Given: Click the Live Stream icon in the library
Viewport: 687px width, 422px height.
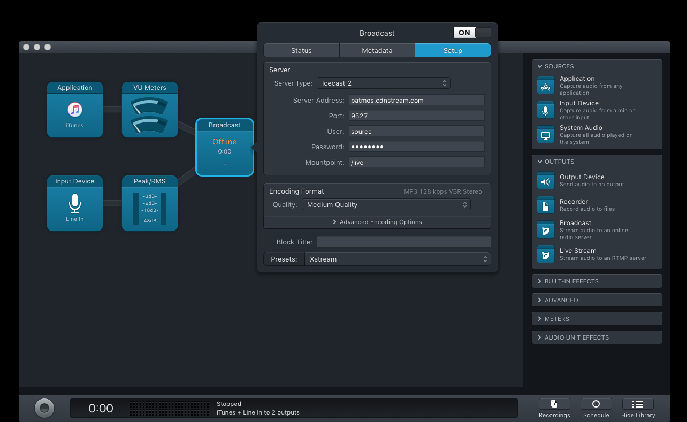Looking at the screenshot, I should click(x=546, y=255).
